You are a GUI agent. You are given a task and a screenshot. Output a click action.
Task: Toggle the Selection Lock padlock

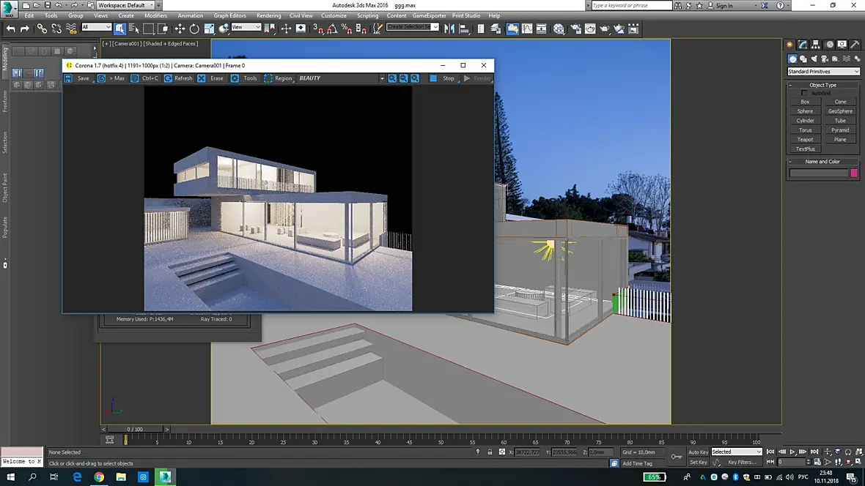coord(490,452)
